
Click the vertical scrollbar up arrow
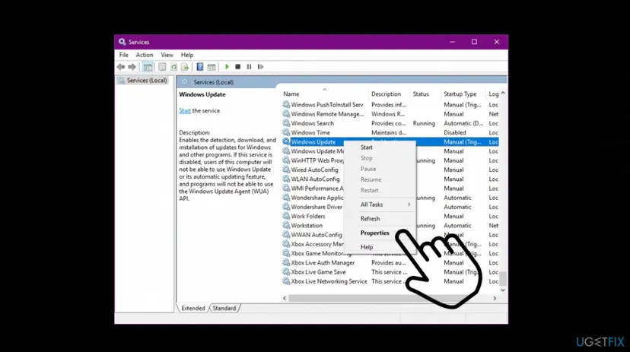click(503, 93)
